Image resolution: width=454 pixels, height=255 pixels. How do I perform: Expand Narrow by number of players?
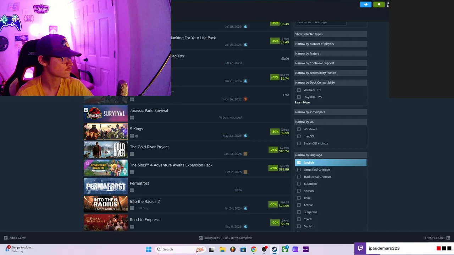click(x=330, y=44)
